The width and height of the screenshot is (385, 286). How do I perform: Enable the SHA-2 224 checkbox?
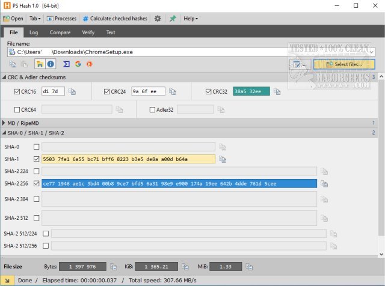(x=36, y=171)
